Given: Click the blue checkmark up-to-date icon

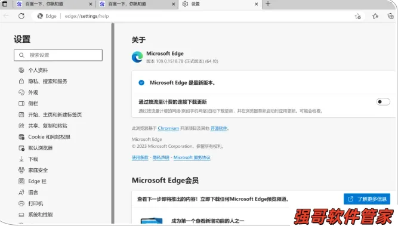Looking at the screenshot, I should click(x=141, y=83).
